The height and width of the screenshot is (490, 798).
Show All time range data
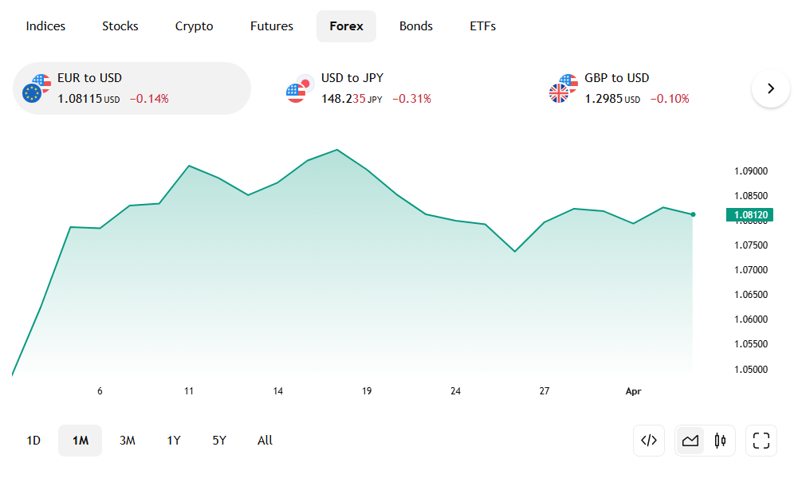click(265, 441)
